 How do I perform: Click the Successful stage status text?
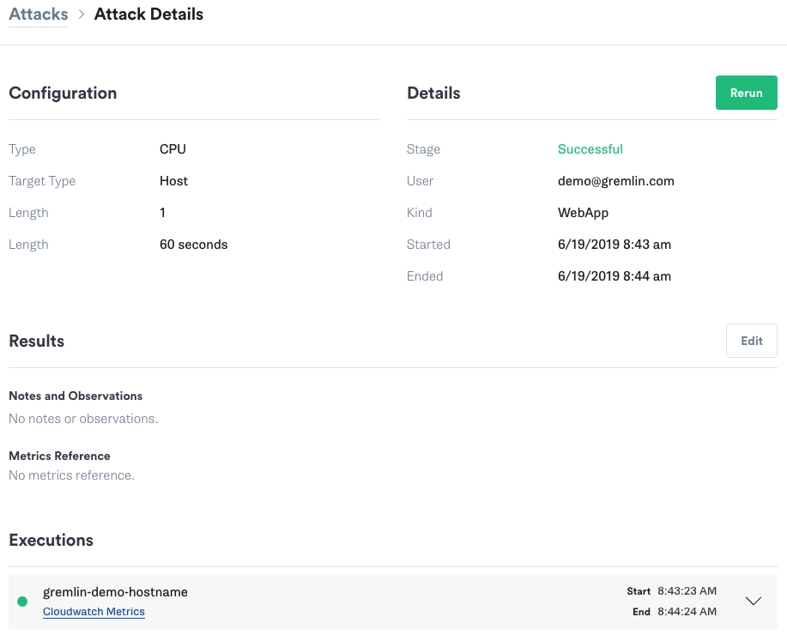tap(590, 149)
